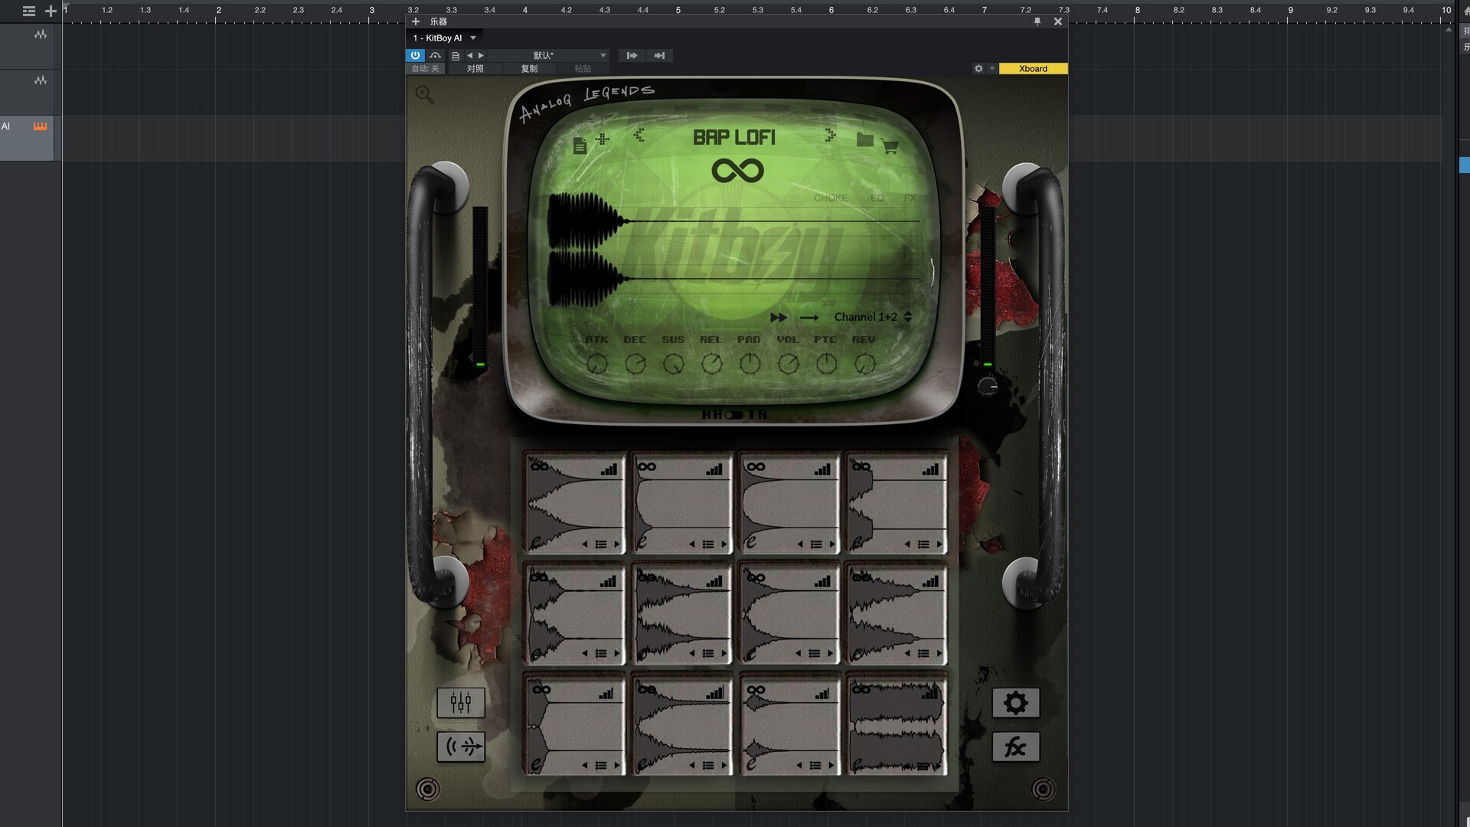The image size is (1470, 827).
Task: Click the infinity icon on top-left pad
Action: [x=540, y=466]
